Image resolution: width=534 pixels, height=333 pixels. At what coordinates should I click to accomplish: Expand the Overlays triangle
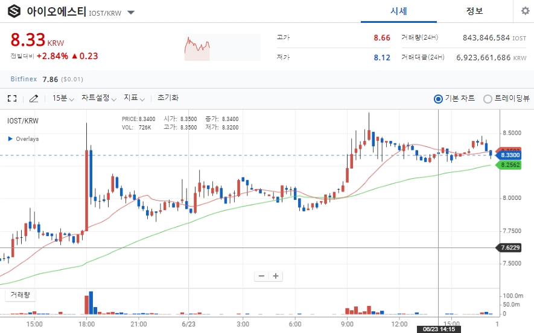point(10,138)
